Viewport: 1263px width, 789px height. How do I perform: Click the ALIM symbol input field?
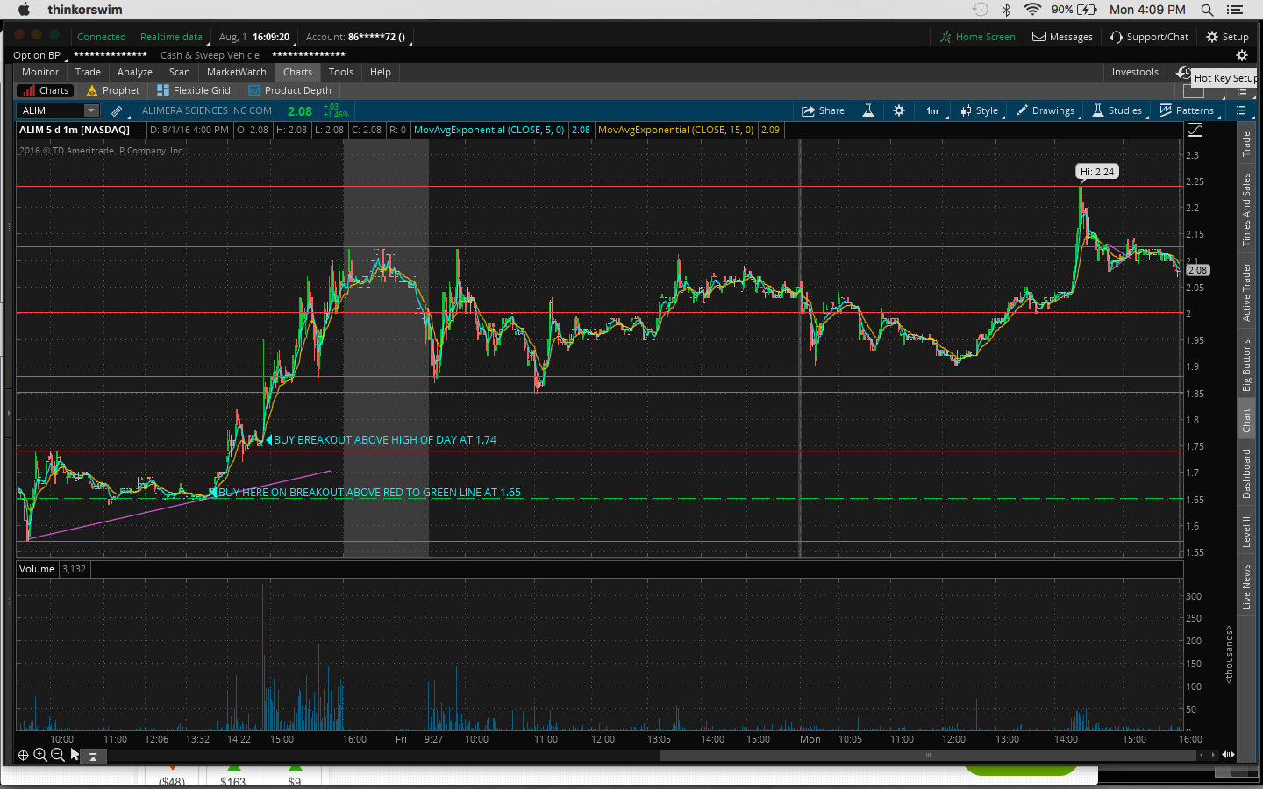tap(51, 110)
